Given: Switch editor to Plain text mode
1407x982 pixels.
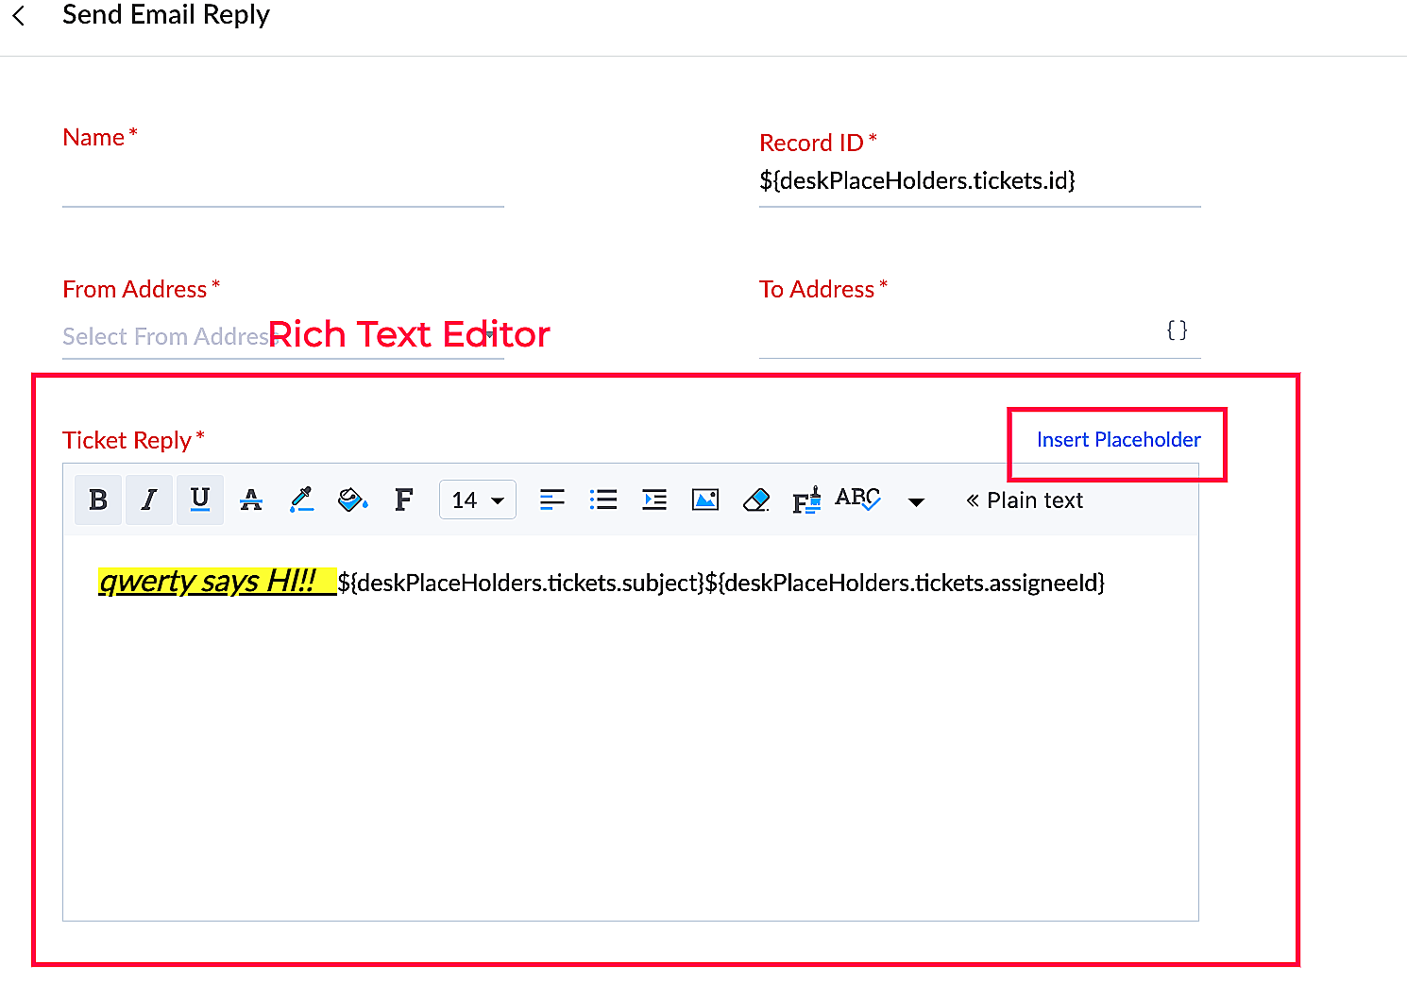Looking at the screenshot, I should pyautogui.click(x=1025, y=500).
